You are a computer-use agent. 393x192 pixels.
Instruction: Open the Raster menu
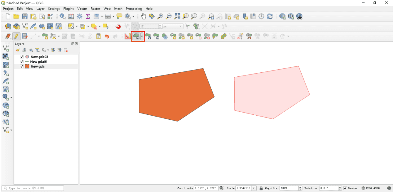tap(95, 9)
